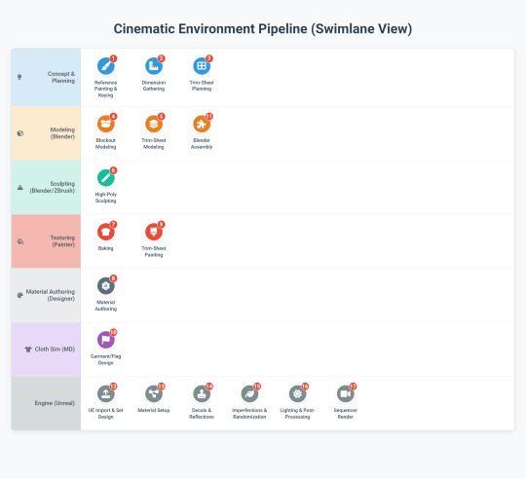The height and width of the screenshot is (479, 526).
Task: Click the Imperfections & Randomization leaf icon
Action: click(x=249, y=393)
